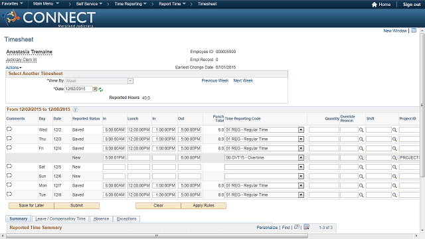The image size is (425, 239).
Task: Click Sign out link
Action: (412, 5)
